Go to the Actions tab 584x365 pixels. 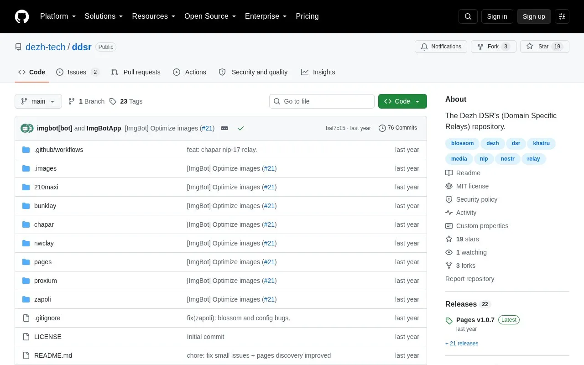point(189,72)
